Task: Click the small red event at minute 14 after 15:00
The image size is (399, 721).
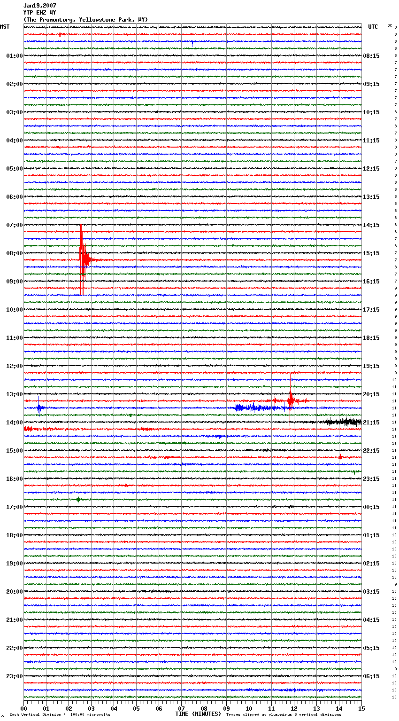Action: [340, 456]
